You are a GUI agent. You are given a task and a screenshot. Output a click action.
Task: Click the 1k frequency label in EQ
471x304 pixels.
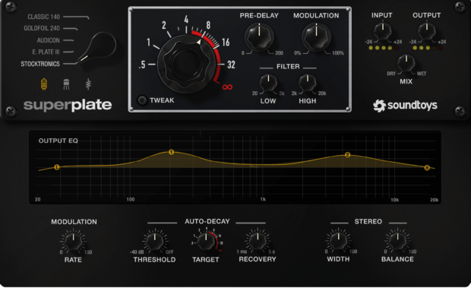(x=263, y=199)
